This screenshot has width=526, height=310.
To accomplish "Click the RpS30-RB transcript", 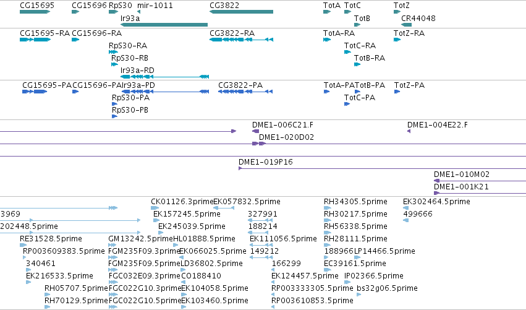I will pos(114,64).
